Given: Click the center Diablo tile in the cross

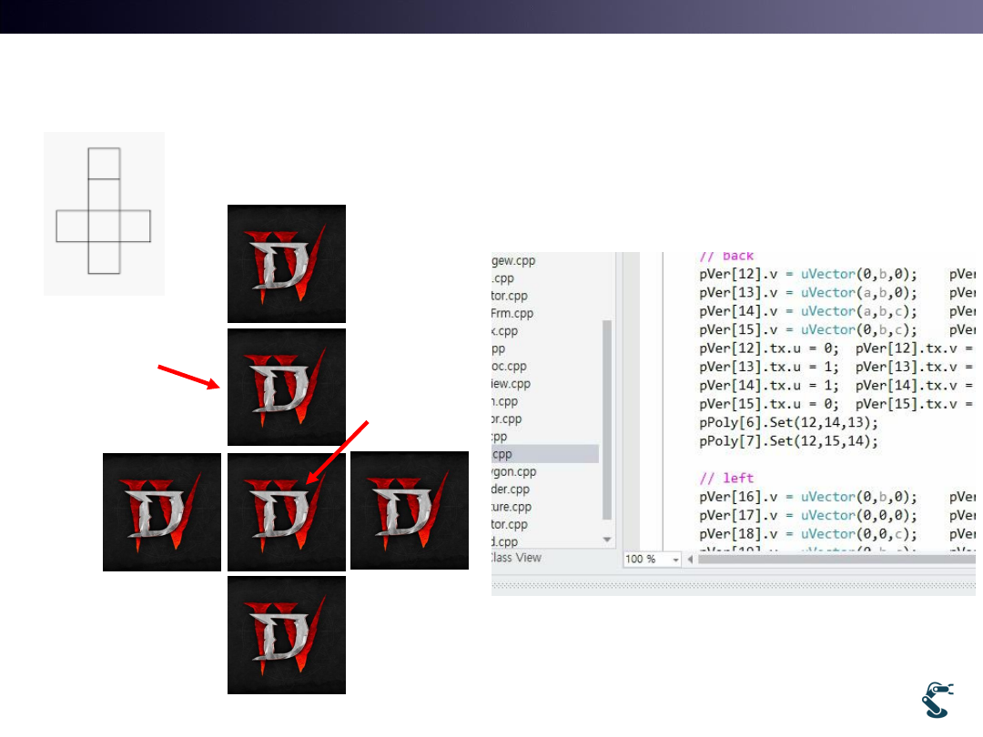Looking at the screenshot, I should click(x=287, y=512).
